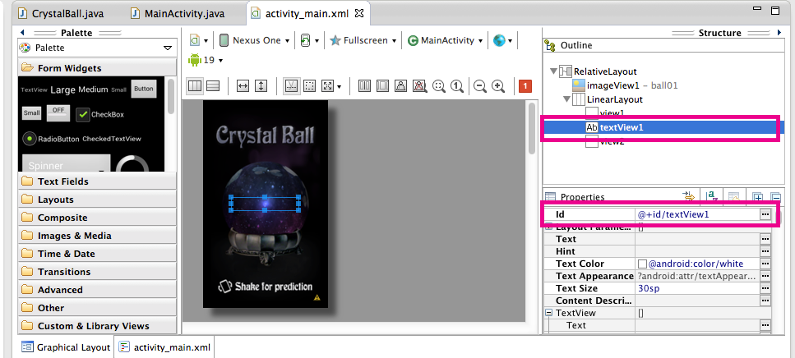
Task: Select the OFF toggle button widget
Action: tap(58, 111)
